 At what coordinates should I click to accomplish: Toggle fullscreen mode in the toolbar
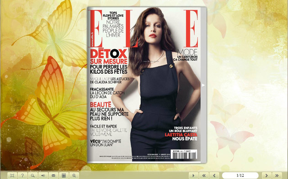pyautogui.click(x=12, y=175)
